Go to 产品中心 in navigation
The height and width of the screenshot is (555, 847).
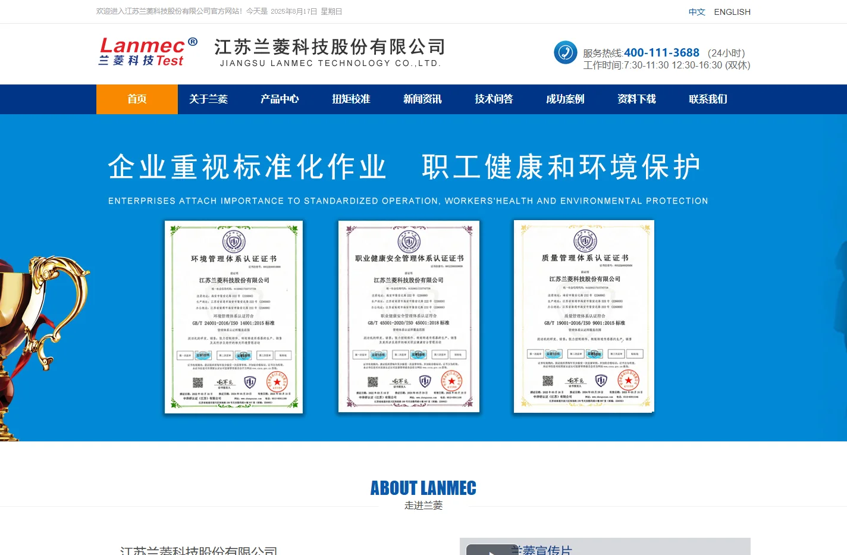[x=280, y=99]
